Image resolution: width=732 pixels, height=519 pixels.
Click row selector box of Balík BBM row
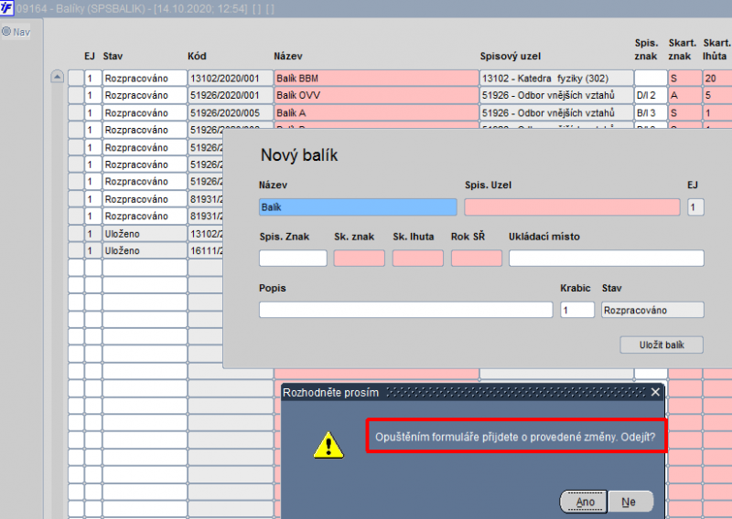coord(76,79)
